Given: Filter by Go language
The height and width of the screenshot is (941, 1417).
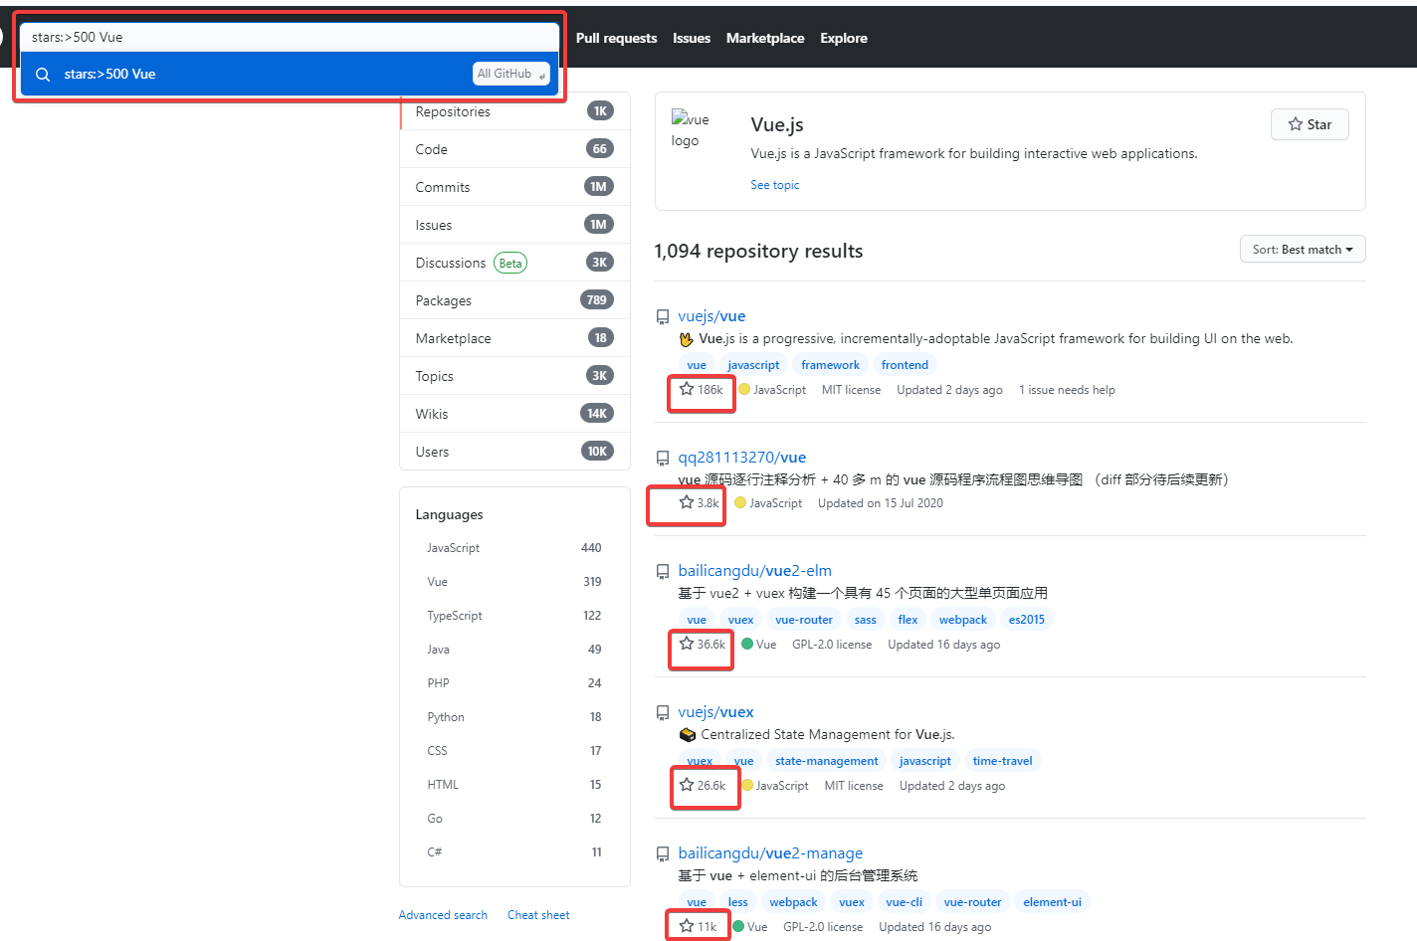Looking at the screenshot, I should (514, 819).
